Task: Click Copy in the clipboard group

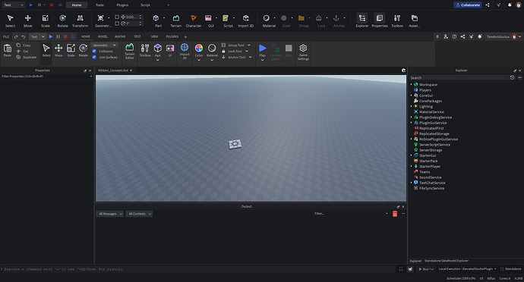Action: tap(24, 45)
